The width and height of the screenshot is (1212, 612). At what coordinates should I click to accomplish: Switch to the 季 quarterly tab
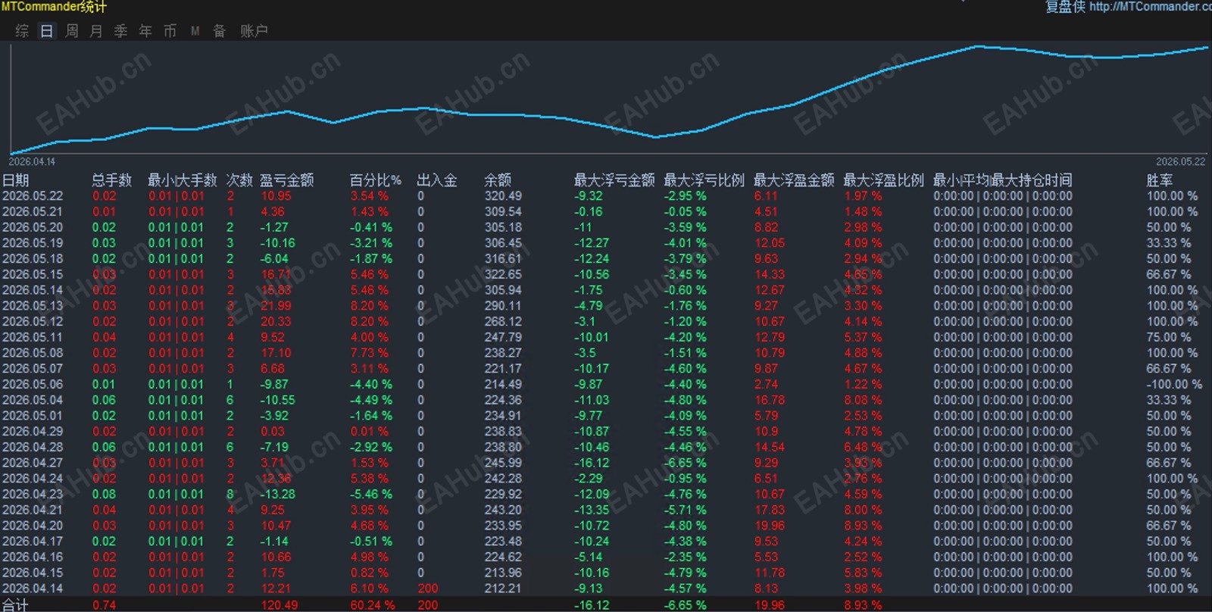pos(120,31)
